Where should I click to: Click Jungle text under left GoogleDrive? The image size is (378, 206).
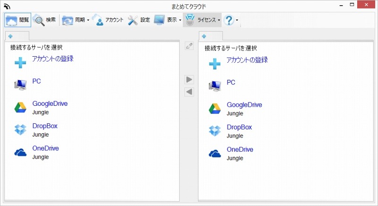(41, 112)
